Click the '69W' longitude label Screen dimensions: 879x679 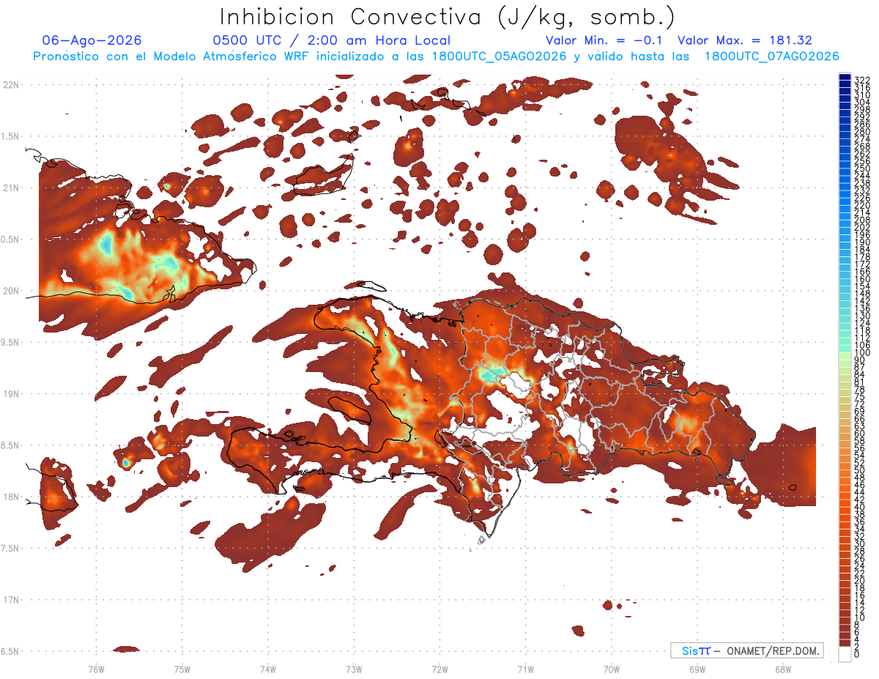(x=697, y=669)
